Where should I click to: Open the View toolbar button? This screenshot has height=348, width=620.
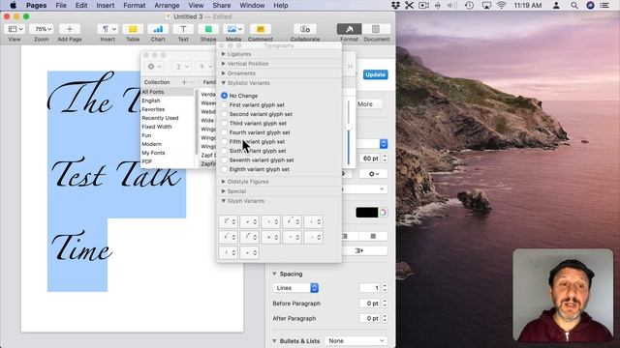pos(15,29)
